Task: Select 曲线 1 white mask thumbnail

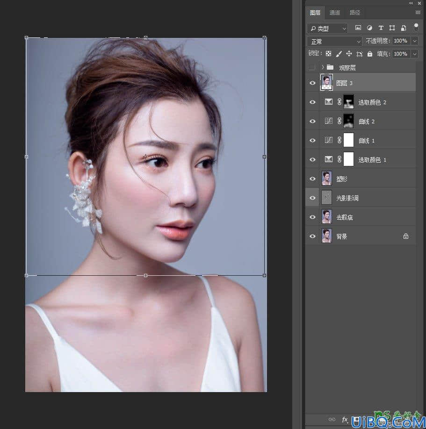Action: [348, 140]
